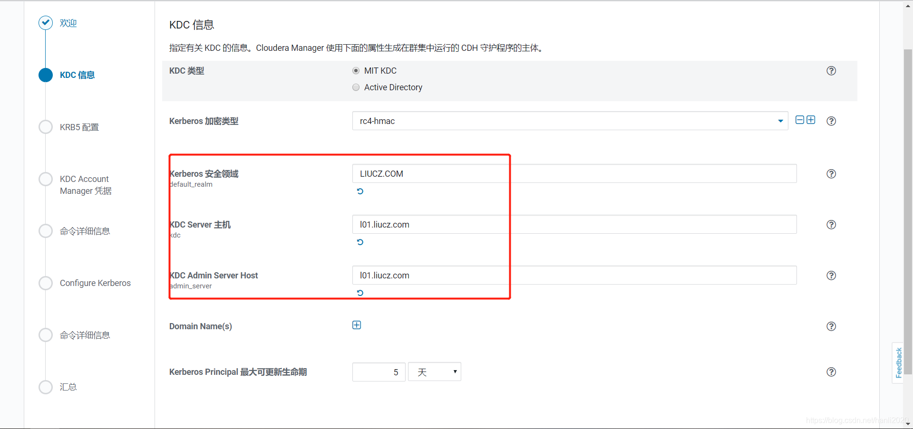Open the rc4-hmac encryption type dropdown
This screenshot has height=429, width=913.
pyautogui.click(x=570, y=121)
